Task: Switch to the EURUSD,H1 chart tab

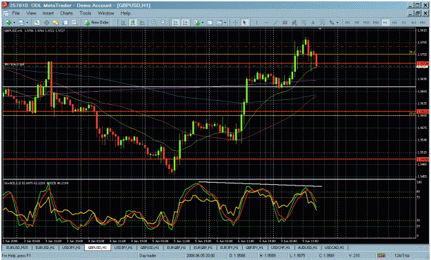Action: 45,248
